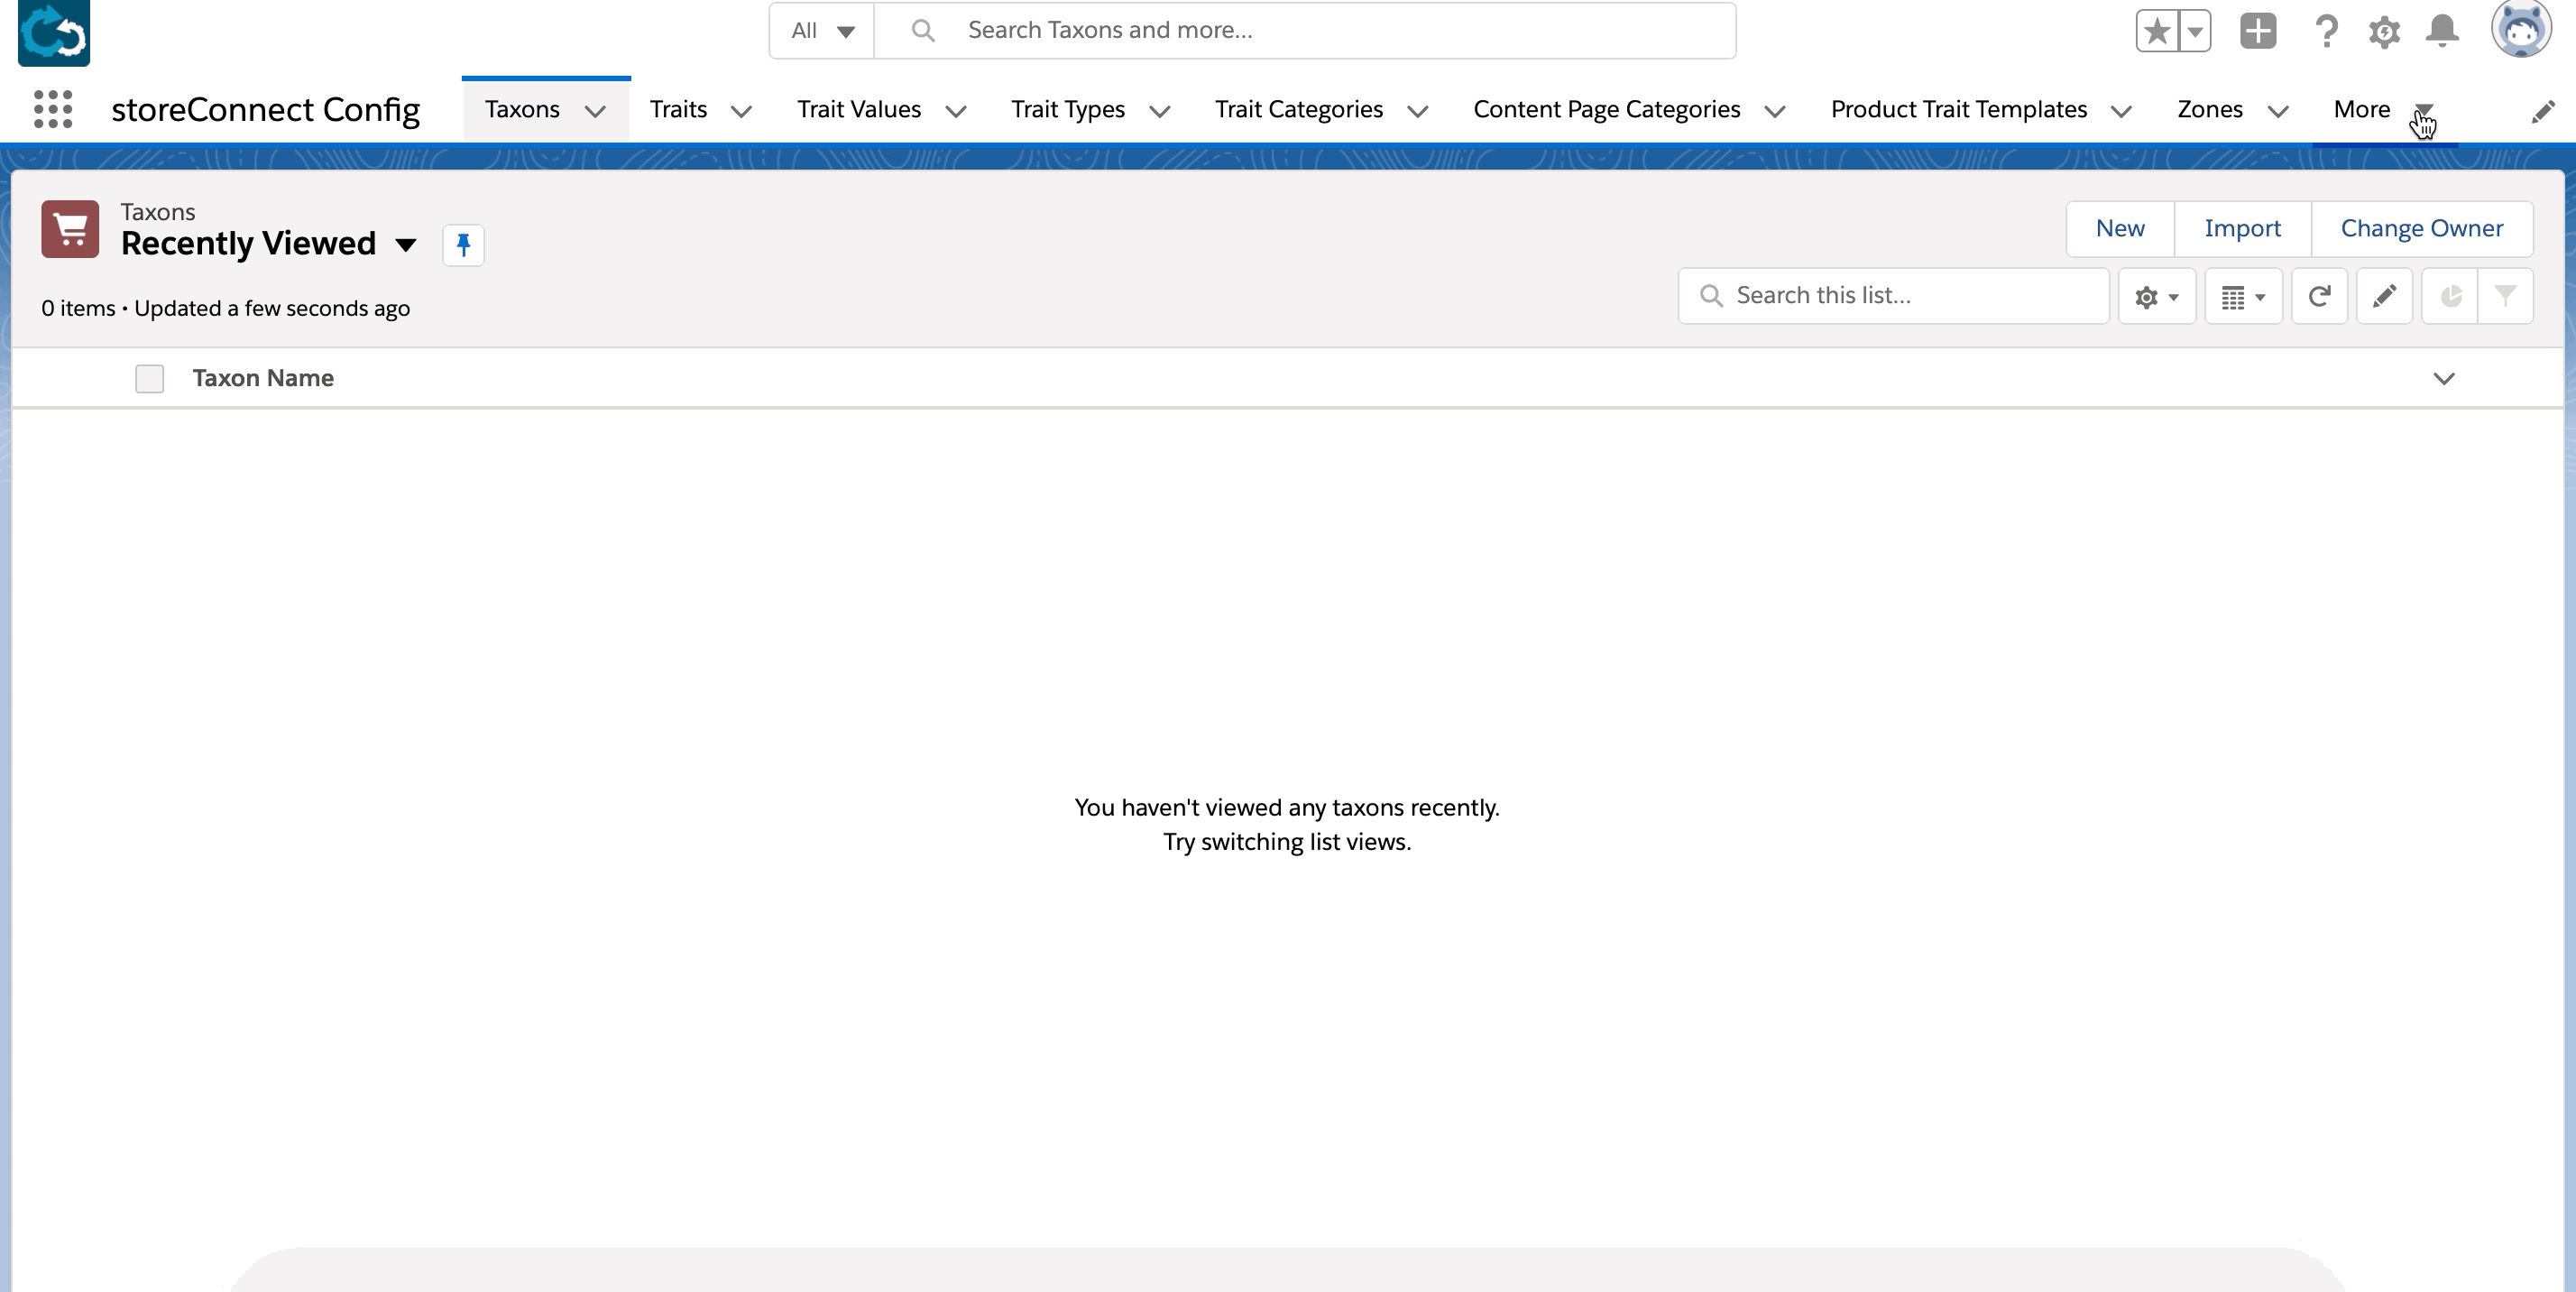Click the storeConnect Config app name
The width and height of the screenshot is (2576, 1292).
pyautogui.click(x=265, y=110)
